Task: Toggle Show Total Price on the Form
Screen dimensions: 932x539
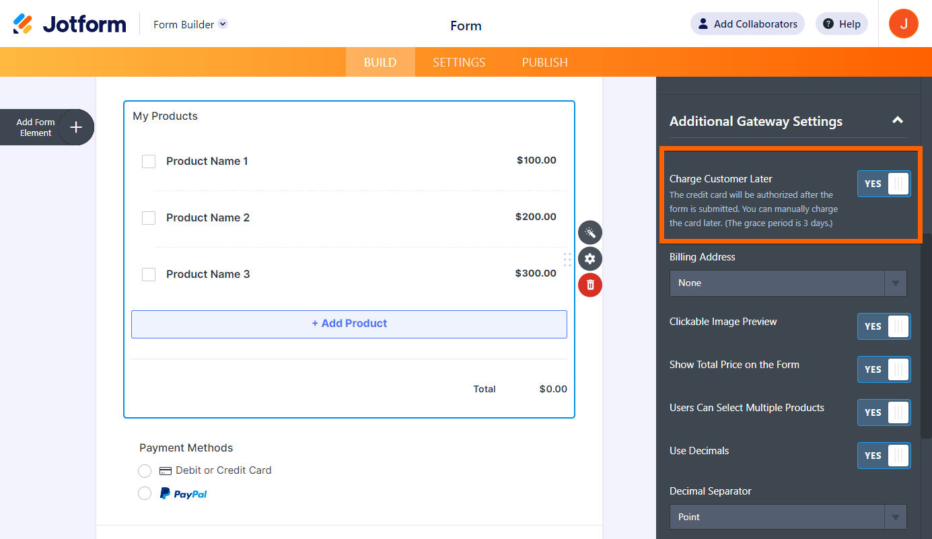Action: (x=884, y=369)
